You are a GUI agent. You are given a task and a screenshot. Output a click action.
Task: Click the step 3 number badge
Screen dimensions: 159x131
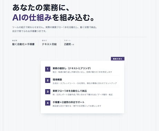pyautogui.click(x=48, y=92)
